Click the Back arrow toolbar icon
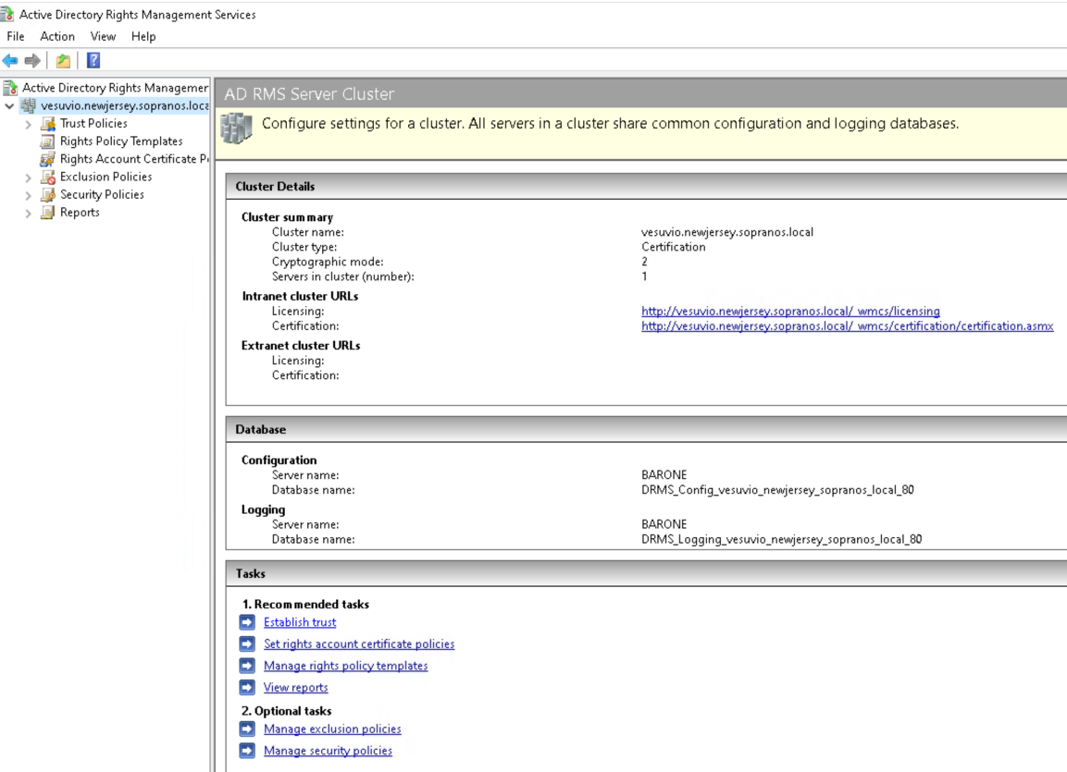The image size is (1067, 772). tap(10, 60)
